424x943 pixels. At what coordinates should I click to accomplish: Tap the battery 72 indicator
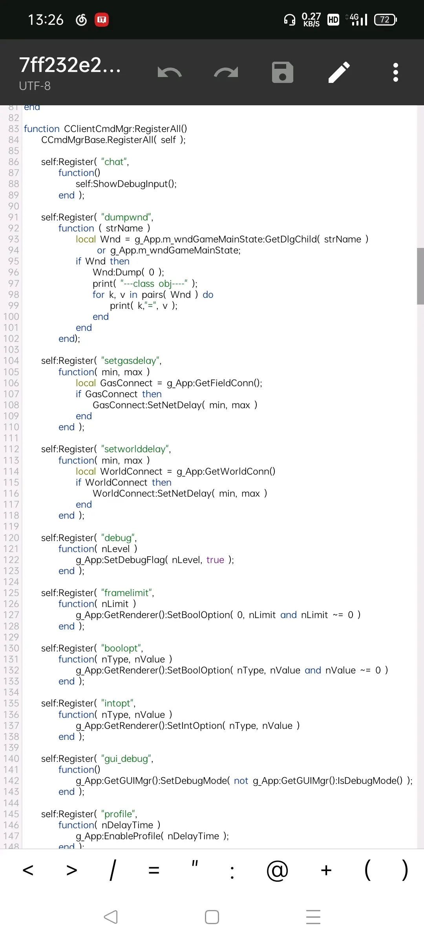(386, 19)
